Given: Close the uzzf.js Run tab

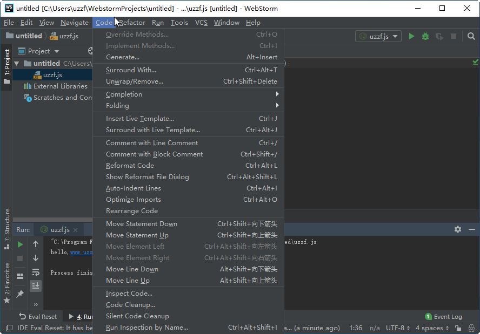Looking at the screenshot, I should (75, 230).
